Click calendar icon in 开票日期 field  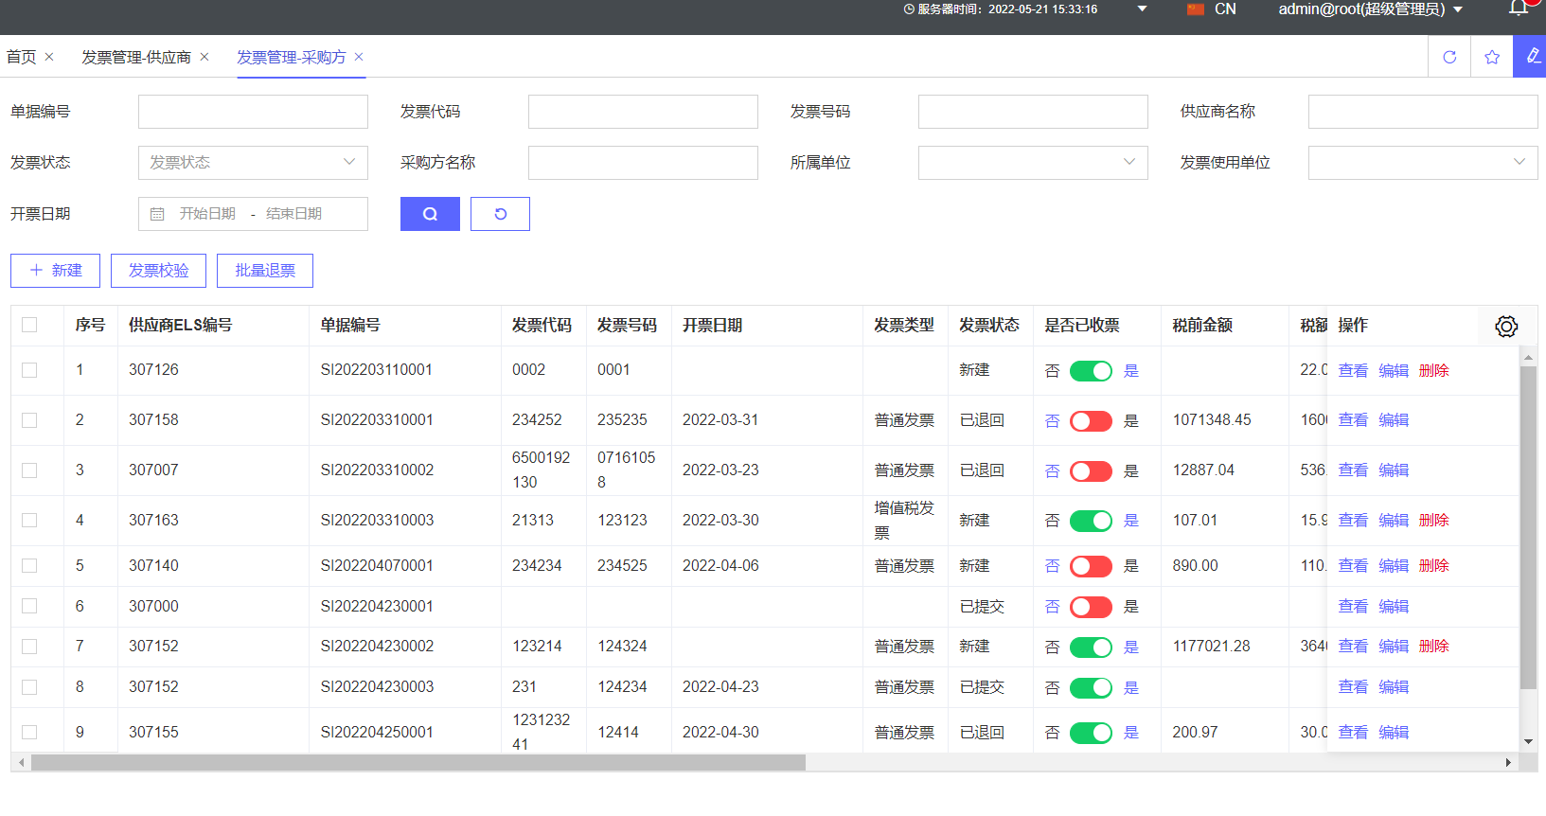click(157, 214)
